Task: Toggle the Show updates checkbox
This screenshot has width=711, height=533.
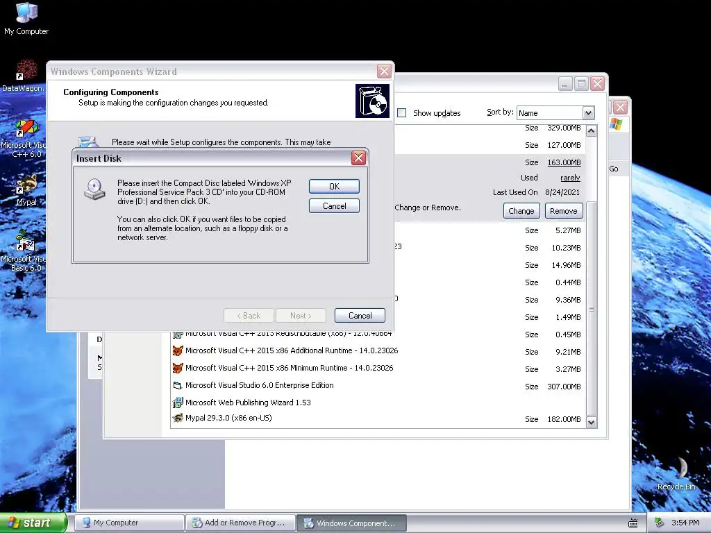Action: 402,113
